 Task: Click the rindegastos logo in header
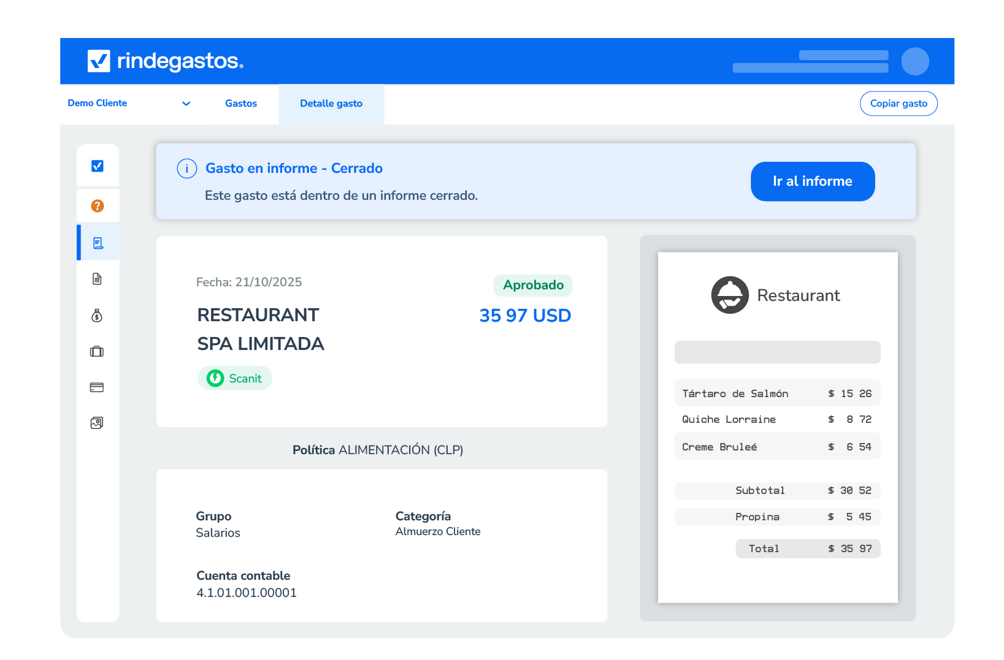click(166, 61)
